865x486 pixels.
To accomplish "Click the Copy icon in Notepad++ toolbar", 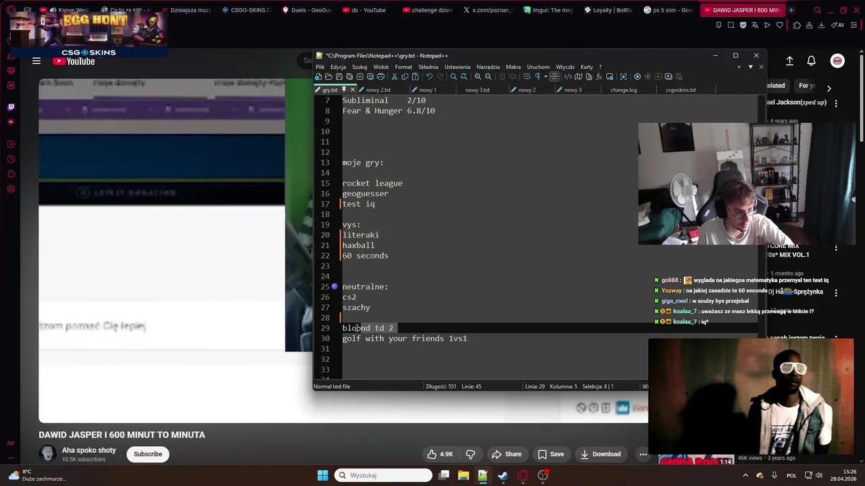I will point(405,76).
